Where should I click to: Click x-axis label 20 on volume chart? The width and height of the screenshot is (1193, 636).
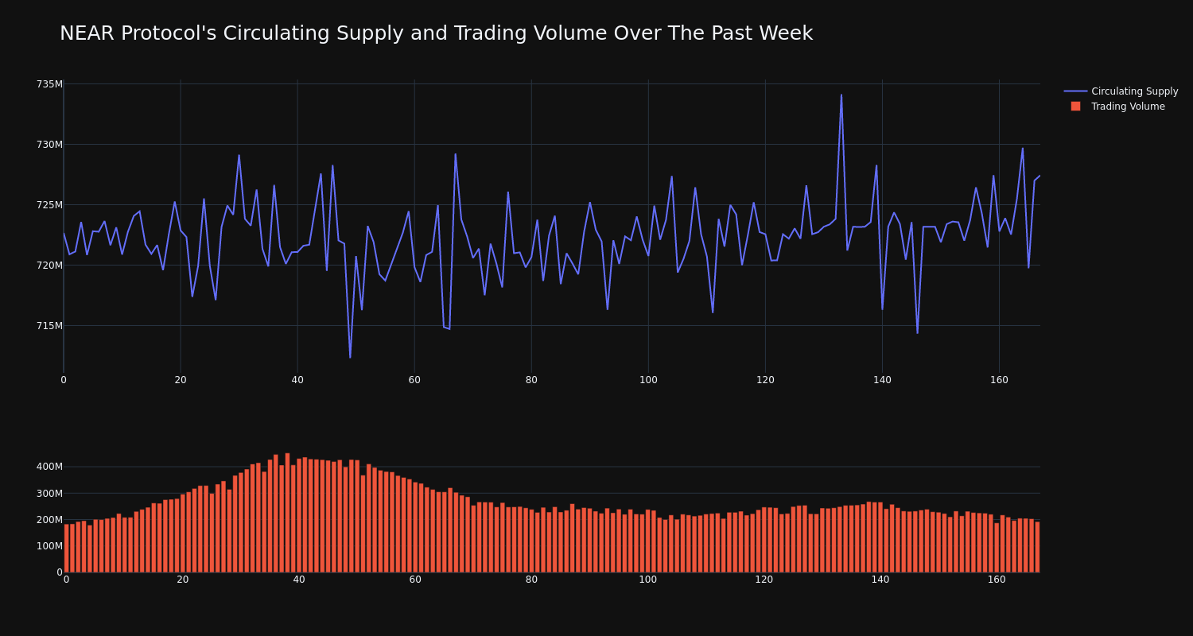(183, 580)
